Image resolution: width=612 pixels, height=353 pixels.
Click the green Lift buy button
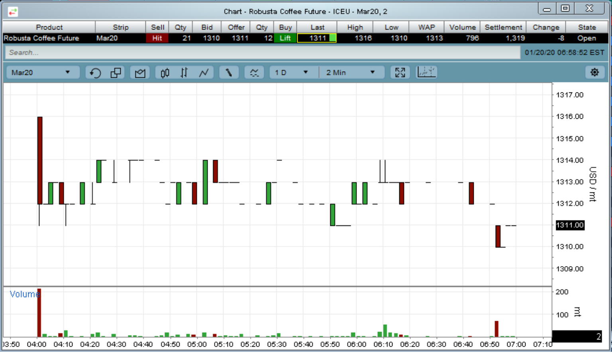click(x=285, y=38)
